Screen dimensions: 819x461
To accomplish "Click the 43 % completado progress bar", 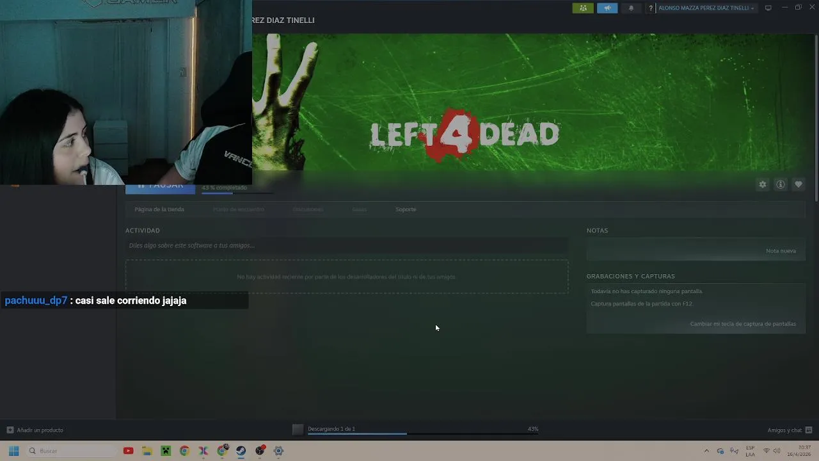I will (x=237, y=193).
